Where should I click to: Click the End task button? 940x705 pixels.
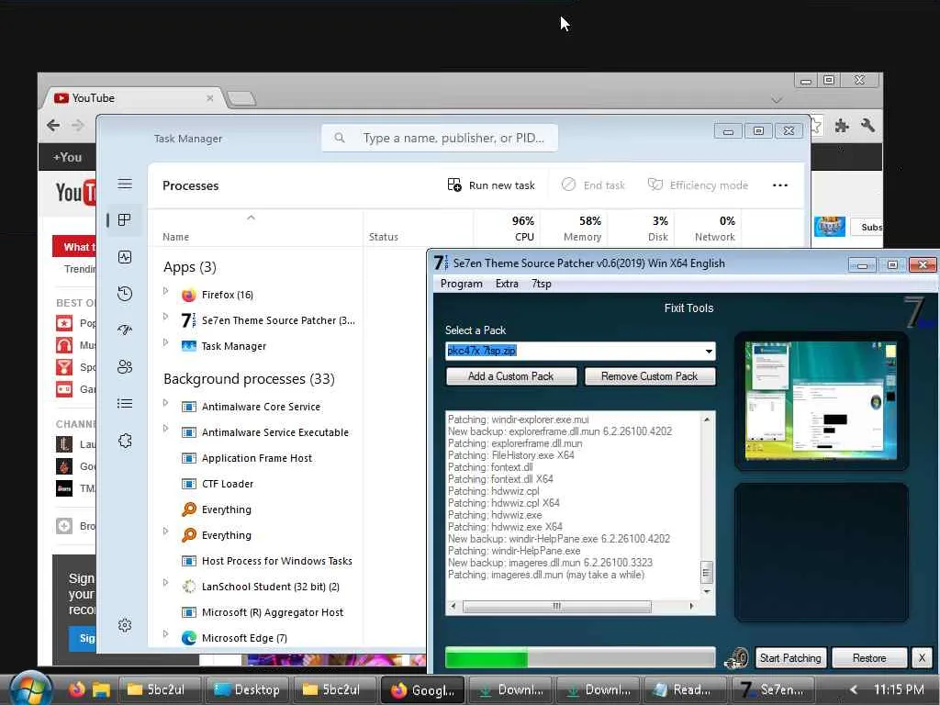[x=593, y=185]
